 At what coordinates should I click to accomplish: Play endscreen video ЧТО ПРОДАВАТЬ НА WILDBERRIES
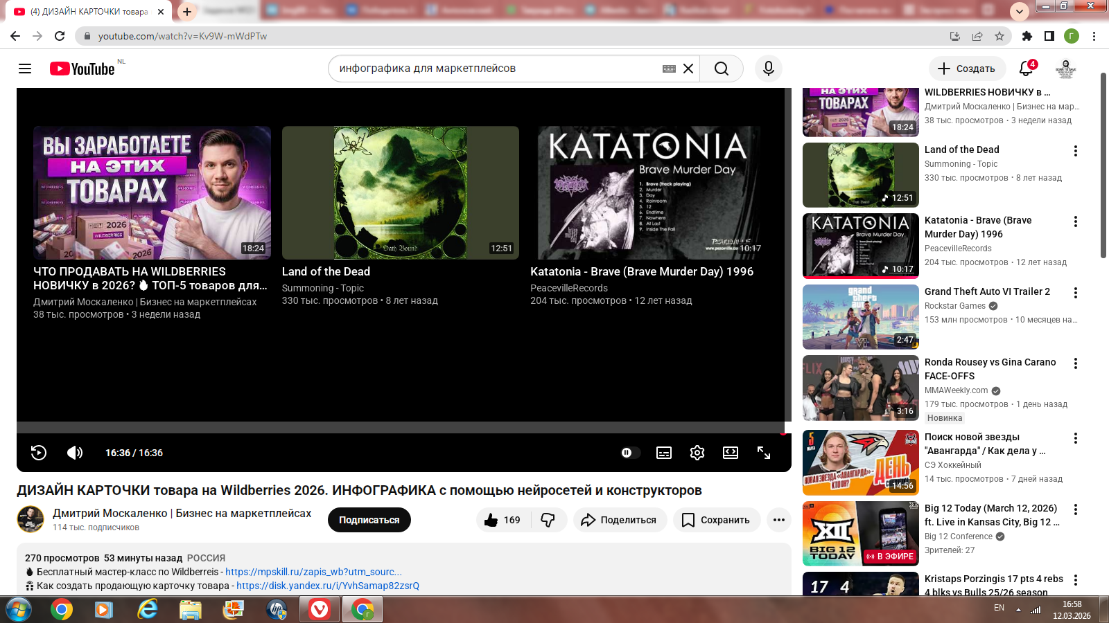[x=152, y=192]
